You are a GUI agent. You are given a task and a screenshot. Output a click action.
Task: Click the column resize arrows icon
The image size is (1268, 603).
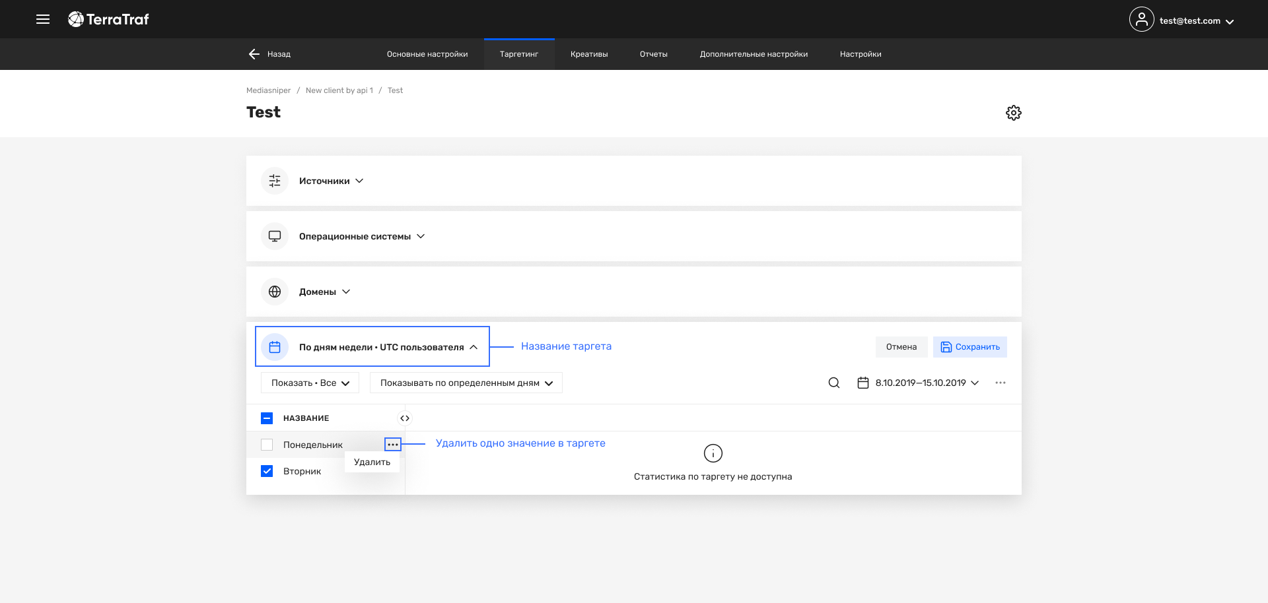[405, 418]
